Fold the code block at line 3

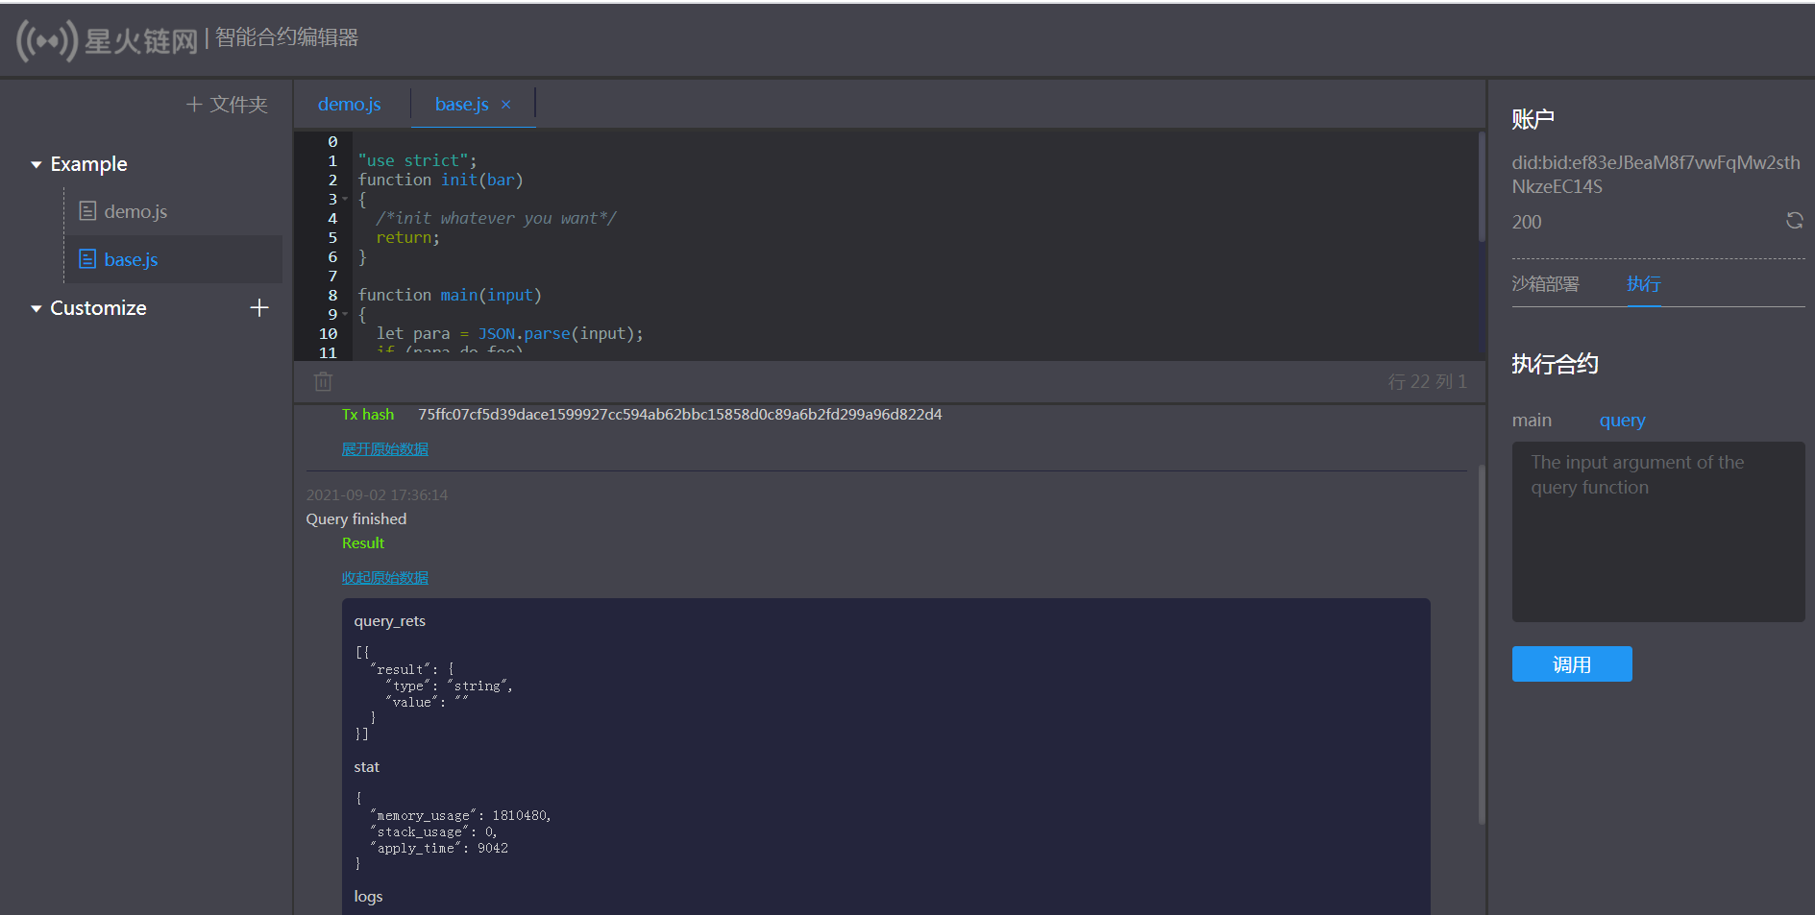pyautogui.click(x=345, y=199)
